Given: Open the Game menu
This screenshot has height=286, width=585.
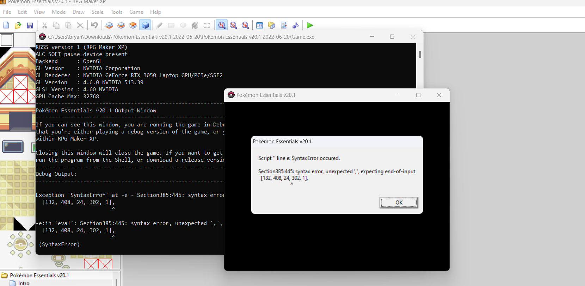Looking at the screenshot, I should pos(136,12).
